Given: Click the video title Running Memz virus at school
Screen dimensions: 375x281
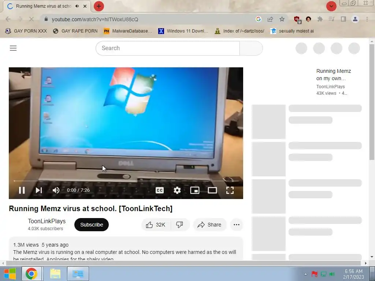Looking at the screenshot, I should click(91, 209).
